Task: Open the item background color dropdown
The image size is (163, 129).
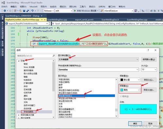Action: (130, 90)
